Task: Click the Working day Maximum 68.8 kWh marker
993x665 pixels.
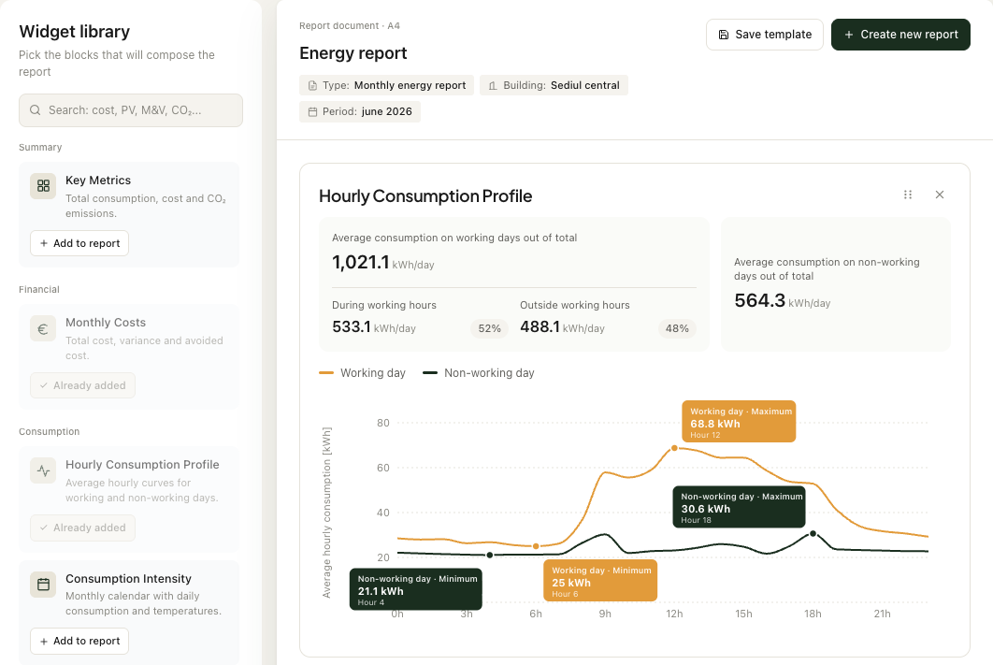Action: (x=739, y=421)
